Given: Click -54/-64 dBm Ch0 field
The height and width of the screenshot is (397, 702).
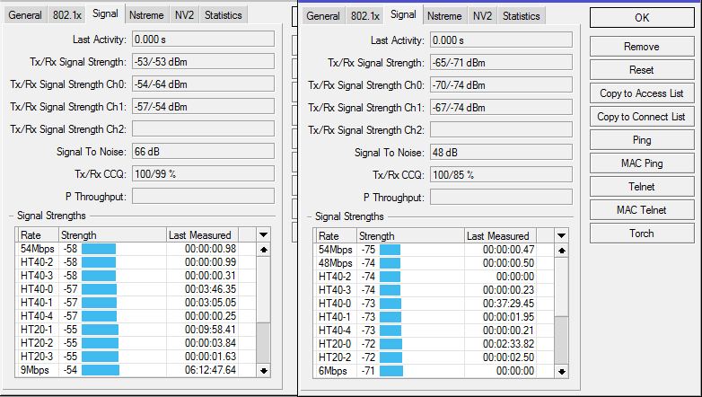Looking at the screenshot, I should (203, 84).
